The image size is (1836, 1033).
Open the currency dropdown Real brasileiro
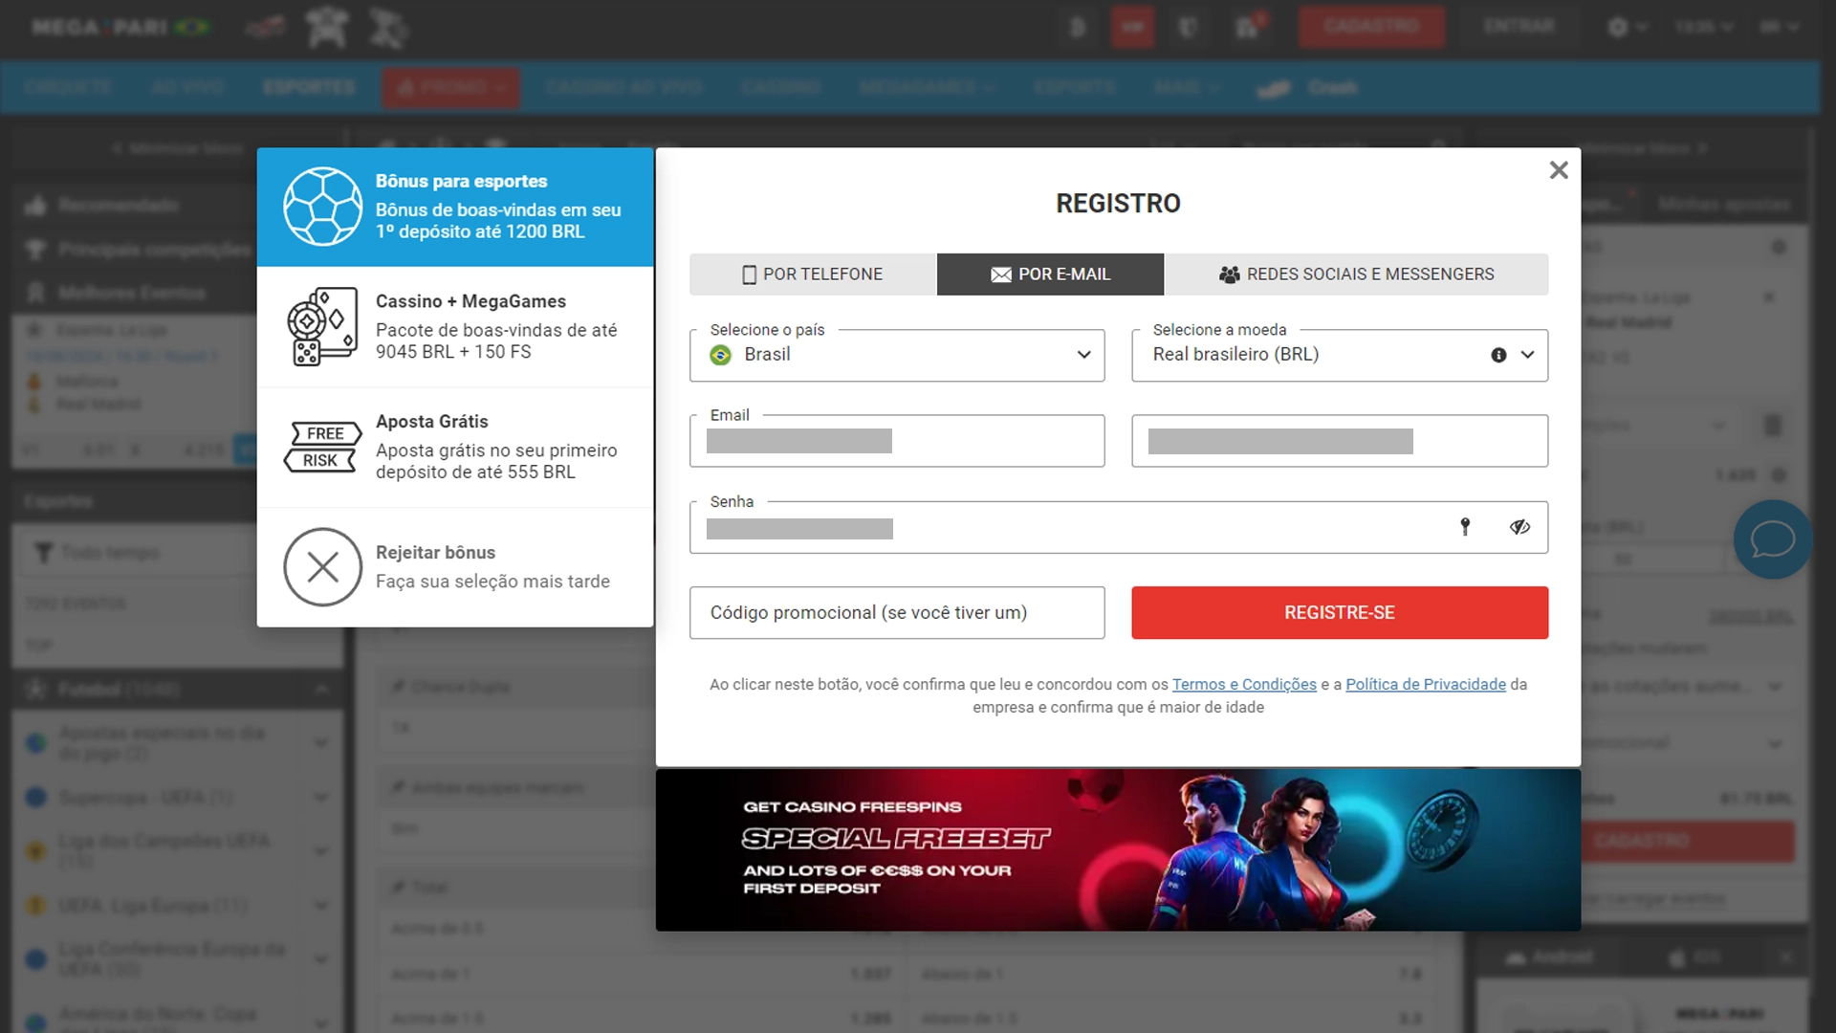(1340, 355)
